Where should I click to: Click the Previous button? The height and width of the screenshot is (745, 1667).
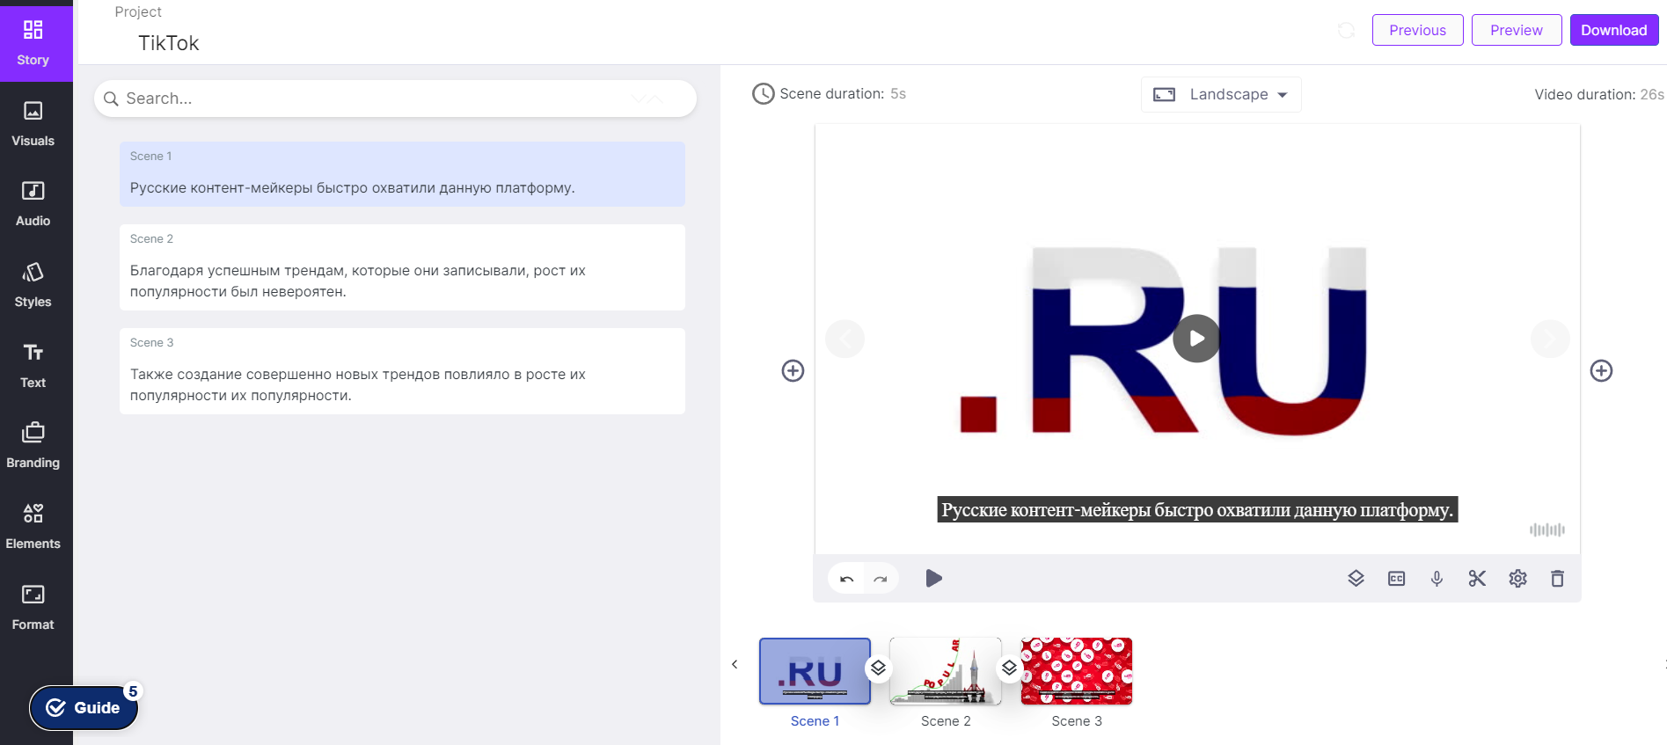pos(1417,30)
